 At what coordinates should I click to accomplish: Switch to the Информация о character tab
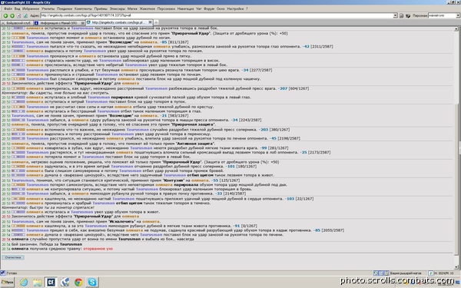[59, 22]
